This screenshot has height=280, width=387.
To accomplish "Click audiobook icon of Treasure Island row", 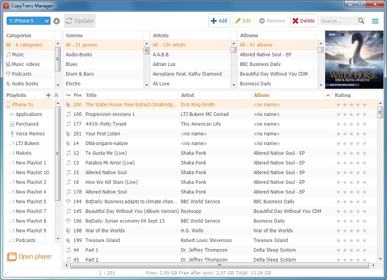I will click(68, 240).
